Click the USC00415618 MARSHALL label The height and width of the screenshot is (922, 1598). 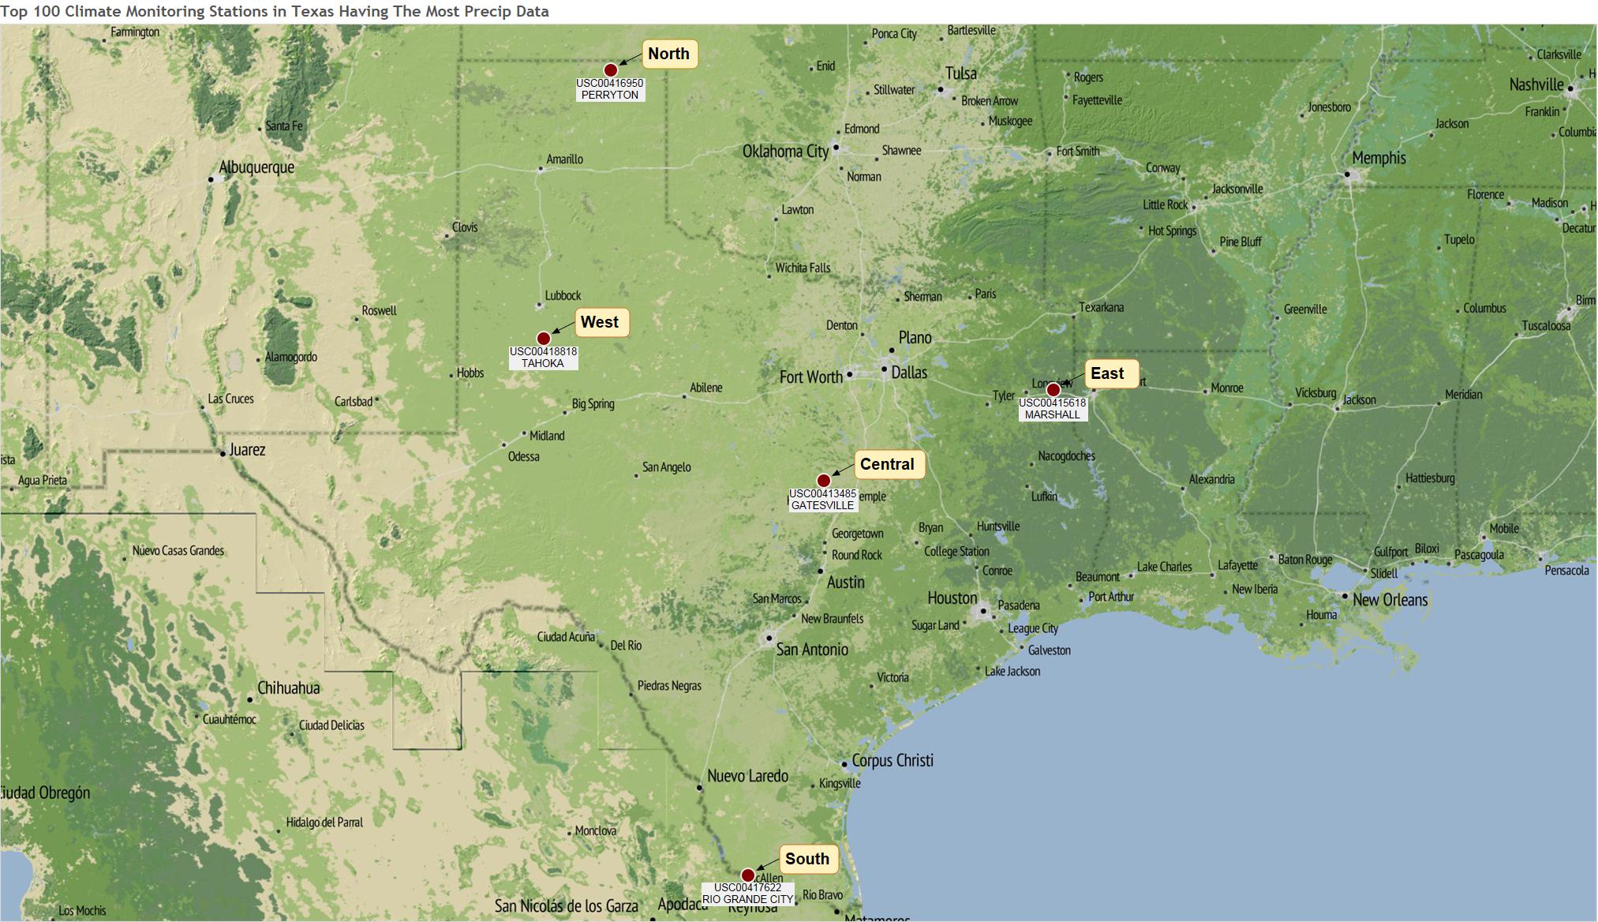point(1053,409)
